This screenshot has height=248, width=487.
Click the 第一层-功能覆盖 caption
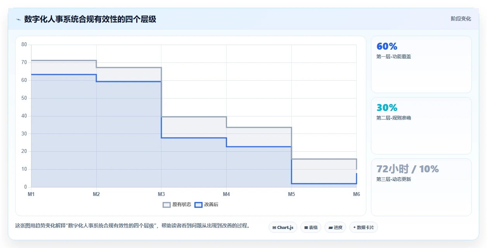(x=393, y=57)
